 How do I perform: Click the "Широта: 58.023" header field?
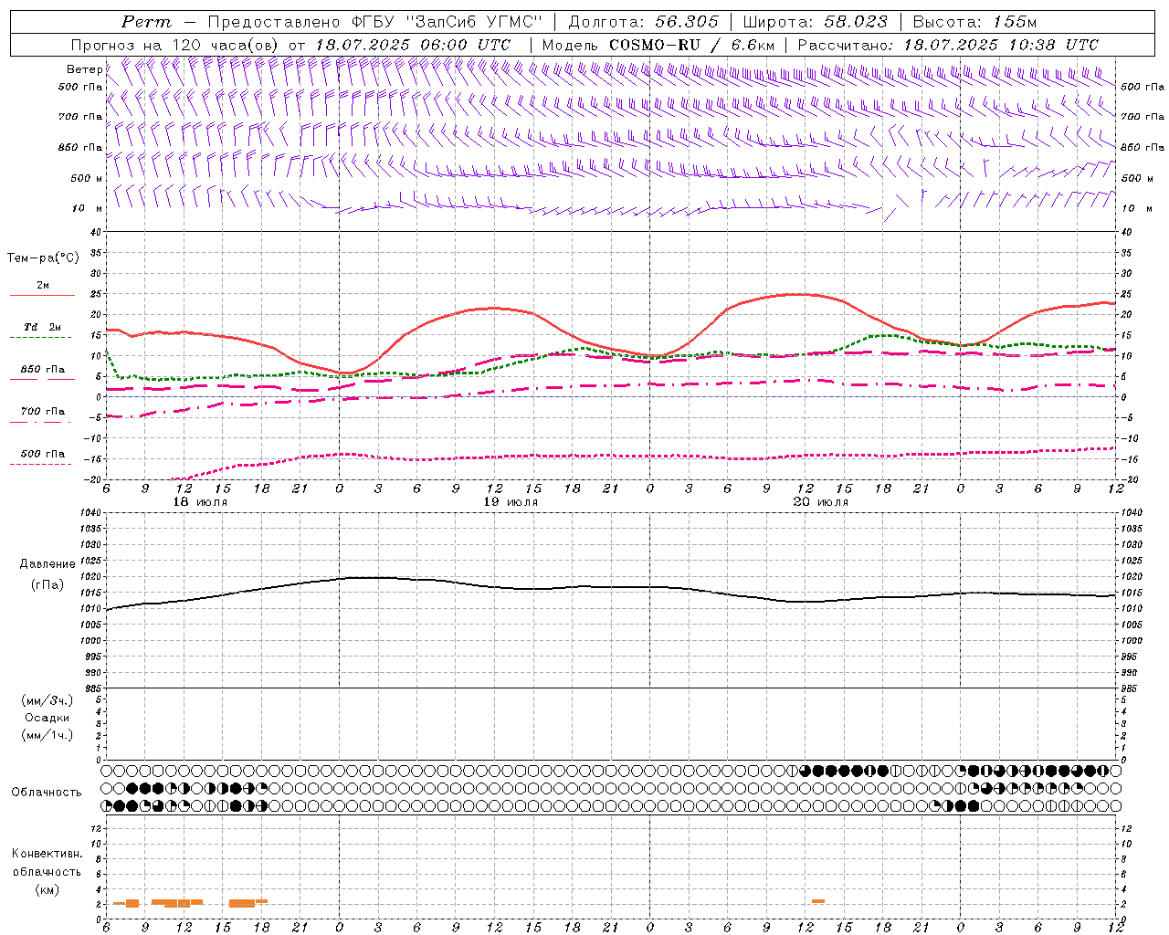[816, 22]
